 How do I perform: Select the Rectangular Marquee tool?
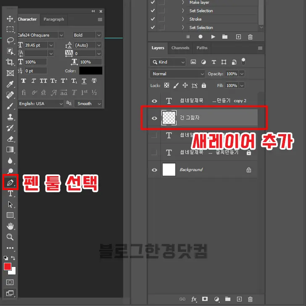click(10, 29)
